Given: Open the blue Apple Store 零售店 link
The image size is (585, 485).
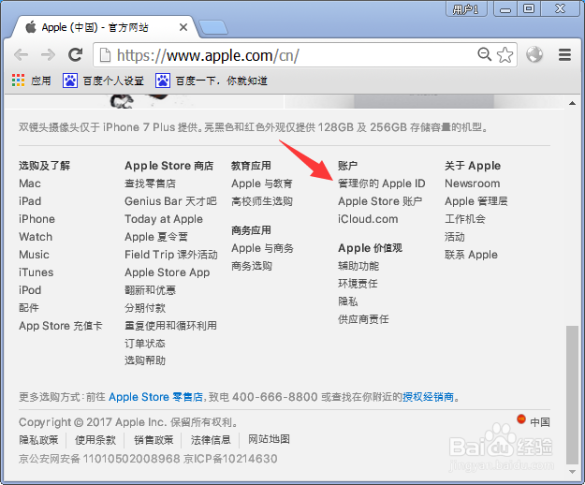Looking at the screenshot, I should tap(155, 397).
